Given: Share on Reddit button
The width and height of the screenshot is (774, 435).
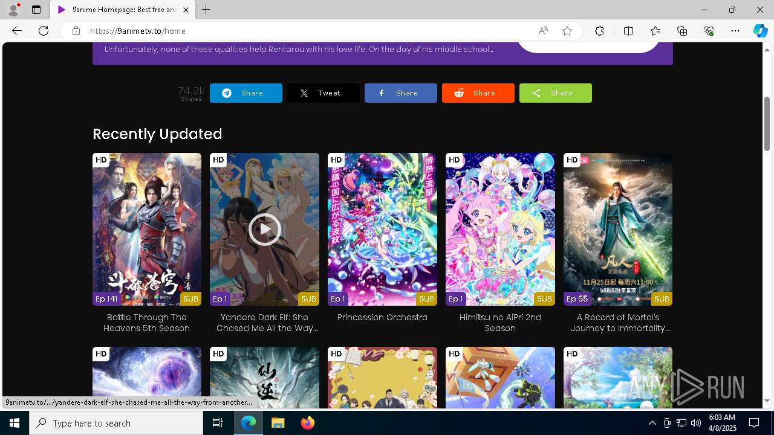Looking at the screenshot, I should tap(478, 93).
